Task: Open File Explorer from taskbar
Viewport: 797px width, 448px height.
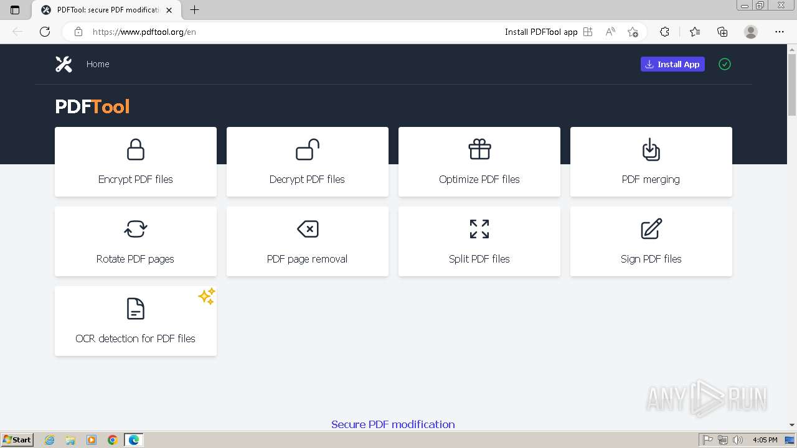Action: click(x=70, y=440)
